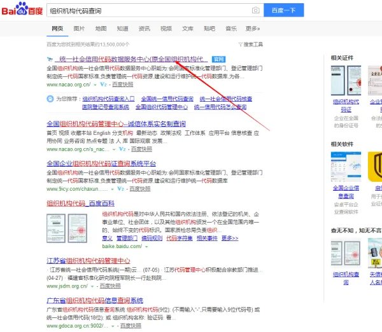Open the 代码字符集 baike section link

(x=180, y=238)
